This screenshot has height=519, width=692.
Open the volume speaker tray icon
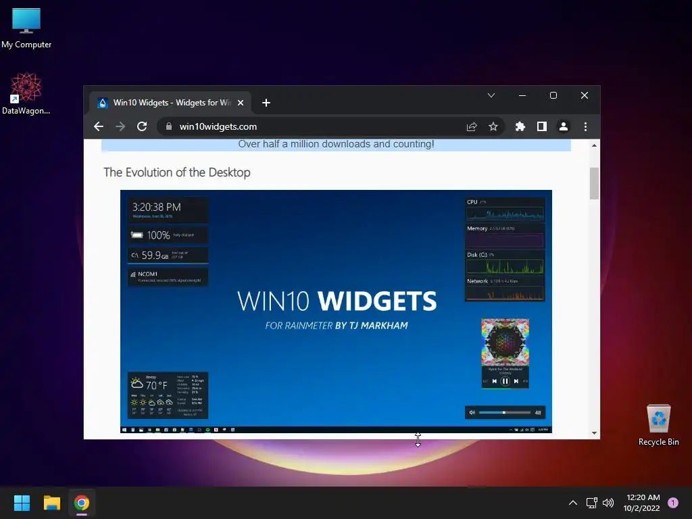tap(608, 503)
